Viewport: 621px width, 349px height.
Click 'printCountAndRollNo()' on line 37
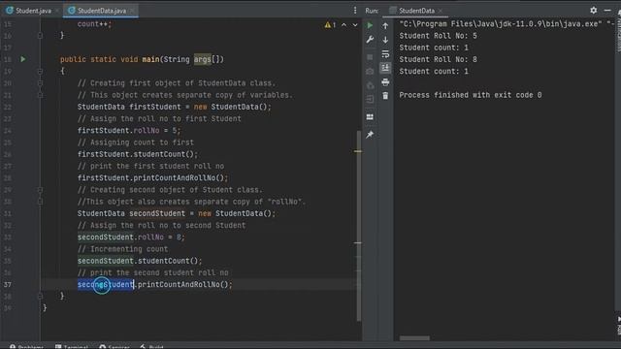pyautogui.click(x=183, y=284)
